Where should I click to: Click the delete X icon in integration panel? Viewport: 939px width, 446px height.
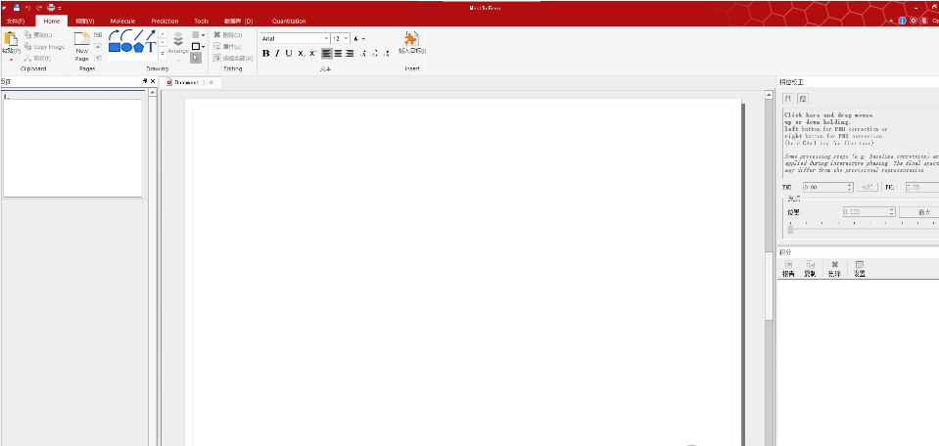[835, 264]
